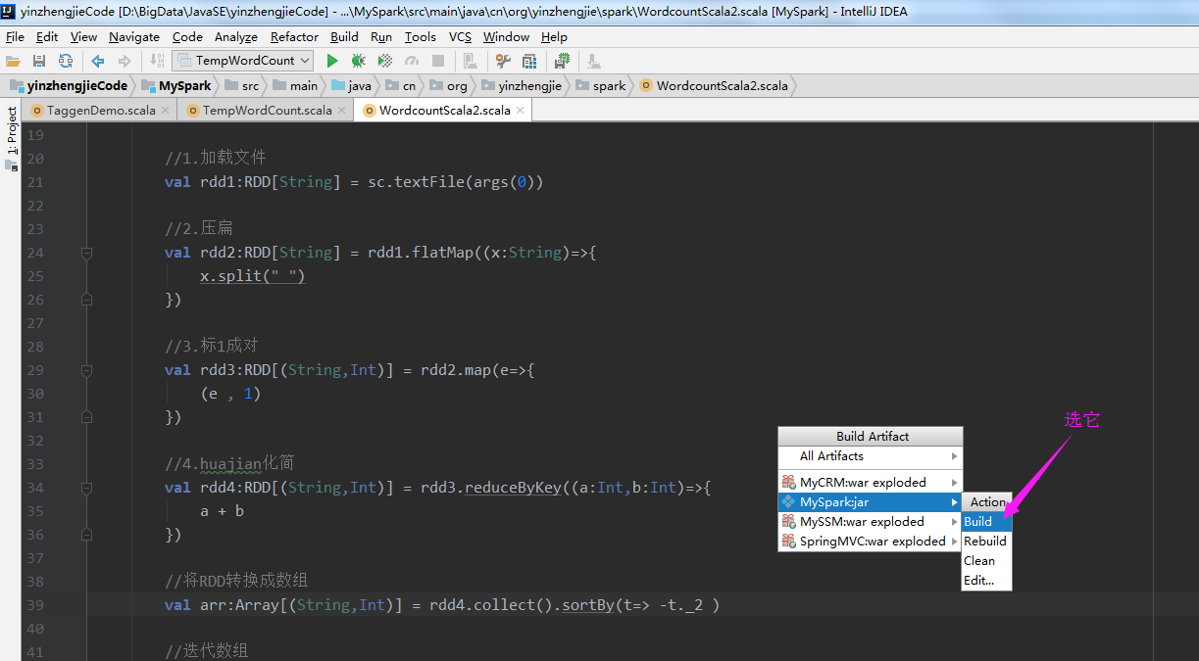Open the Refactor menu
1199x661 pixels.
pyautogui.click(x=294, y=36)
